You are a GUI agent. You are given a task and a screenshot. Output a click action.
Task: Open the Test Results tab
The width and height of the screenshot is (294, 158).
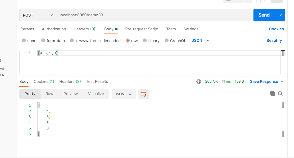tap(97, 82)
